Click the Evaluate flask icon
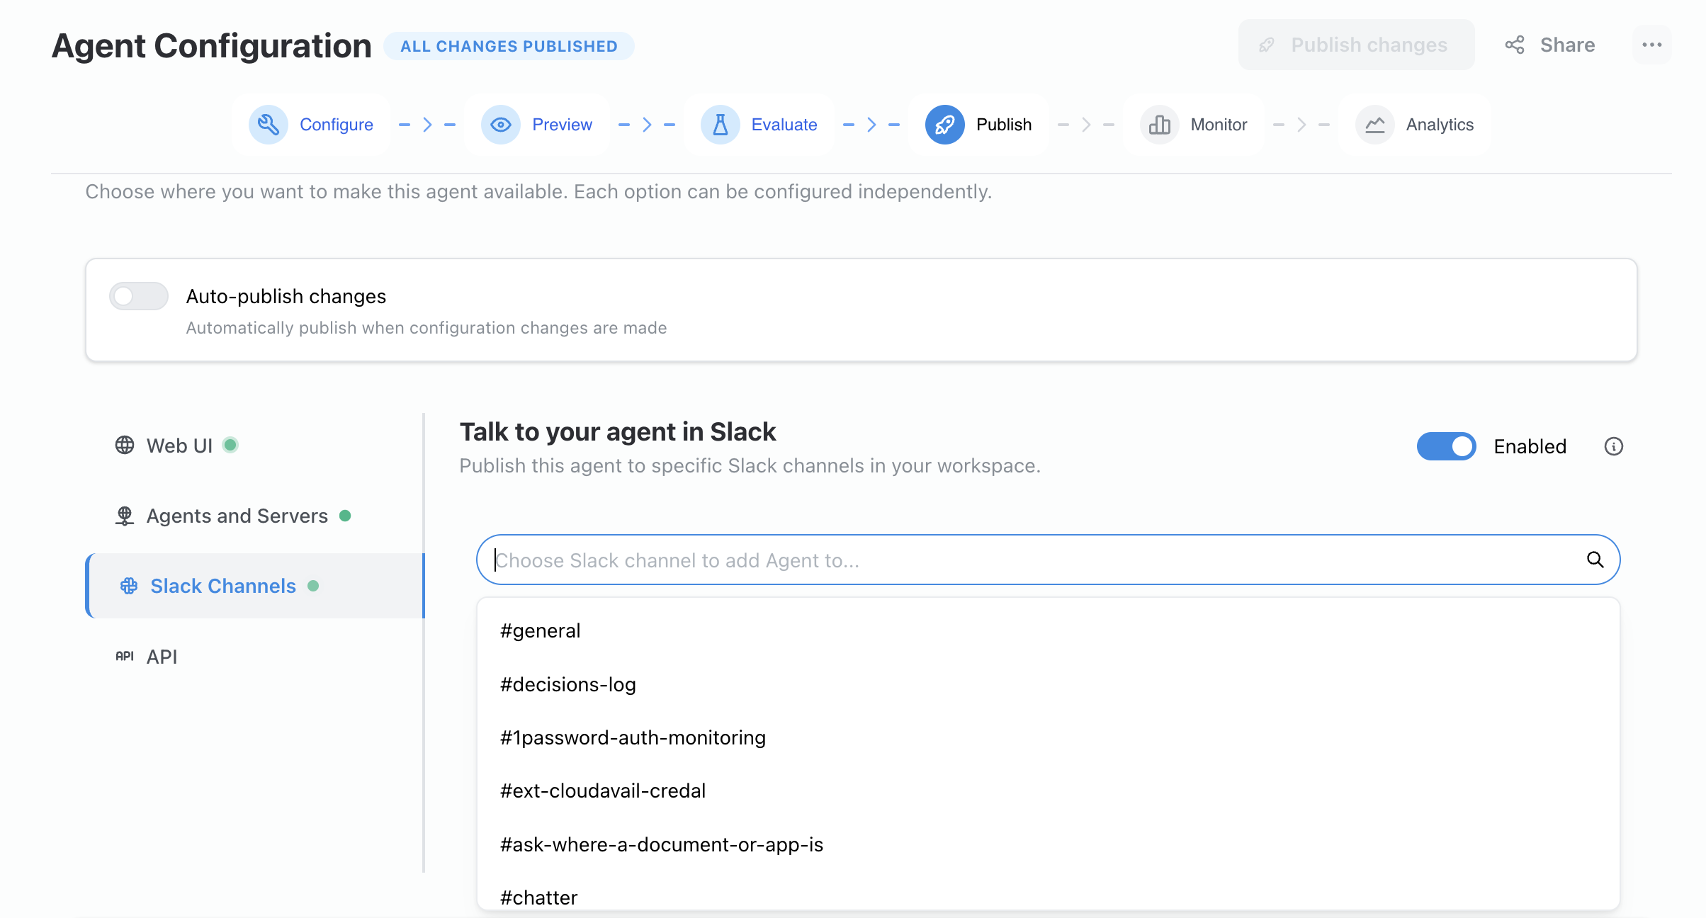 click(720, 125)
